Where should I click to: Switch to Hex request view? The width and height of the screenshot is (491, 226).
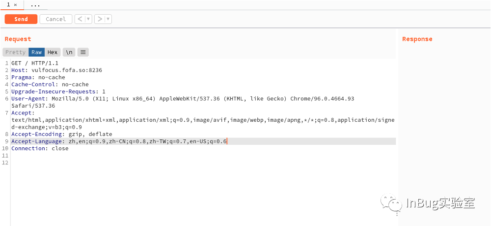(53, 52)
